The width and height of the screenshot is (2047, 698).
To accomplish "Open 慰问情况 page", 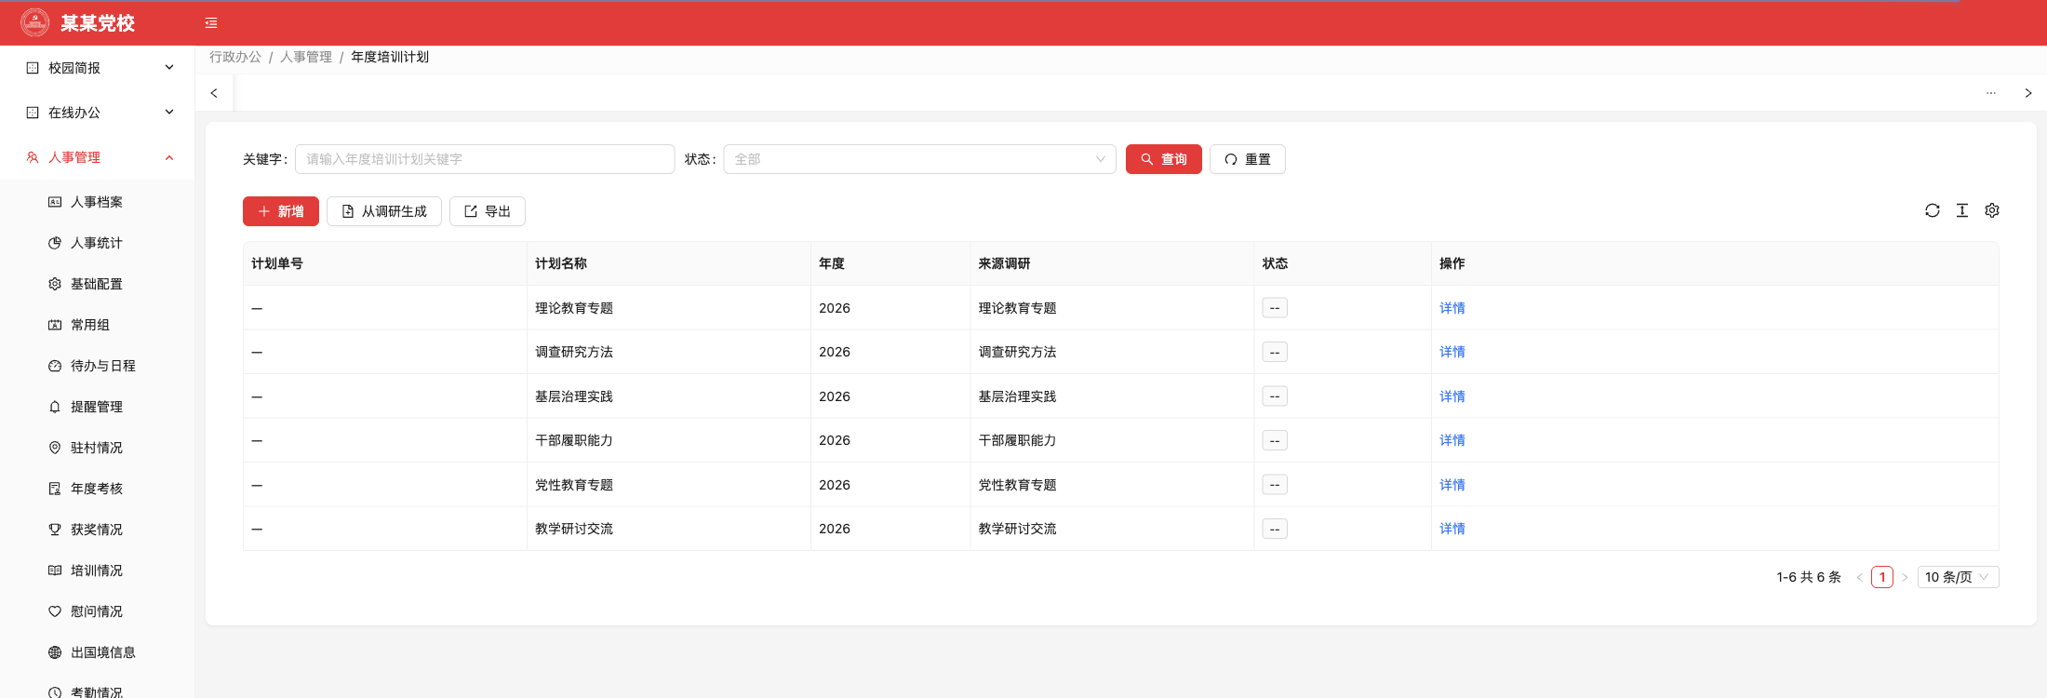I will 97,611.
